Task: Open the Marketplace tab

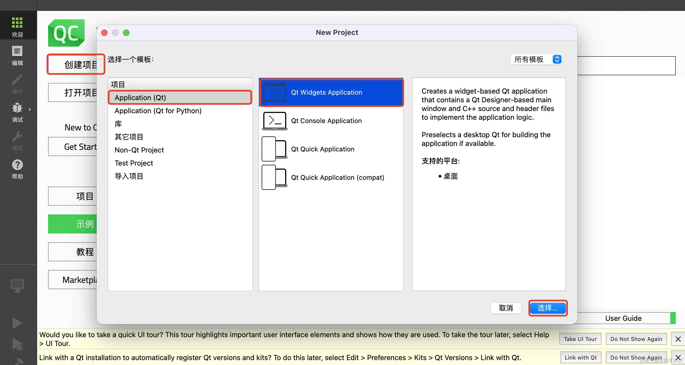Action: [73, 280]
